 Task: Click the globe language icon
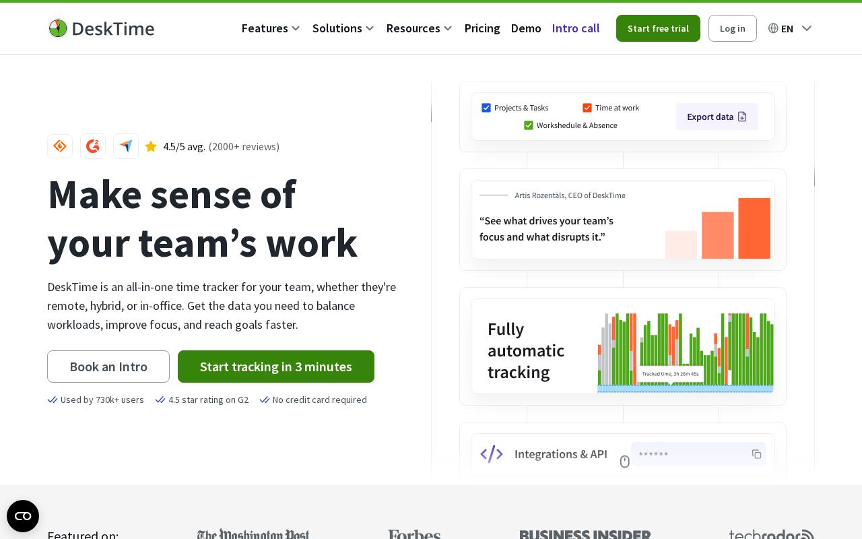coord(773,28)
